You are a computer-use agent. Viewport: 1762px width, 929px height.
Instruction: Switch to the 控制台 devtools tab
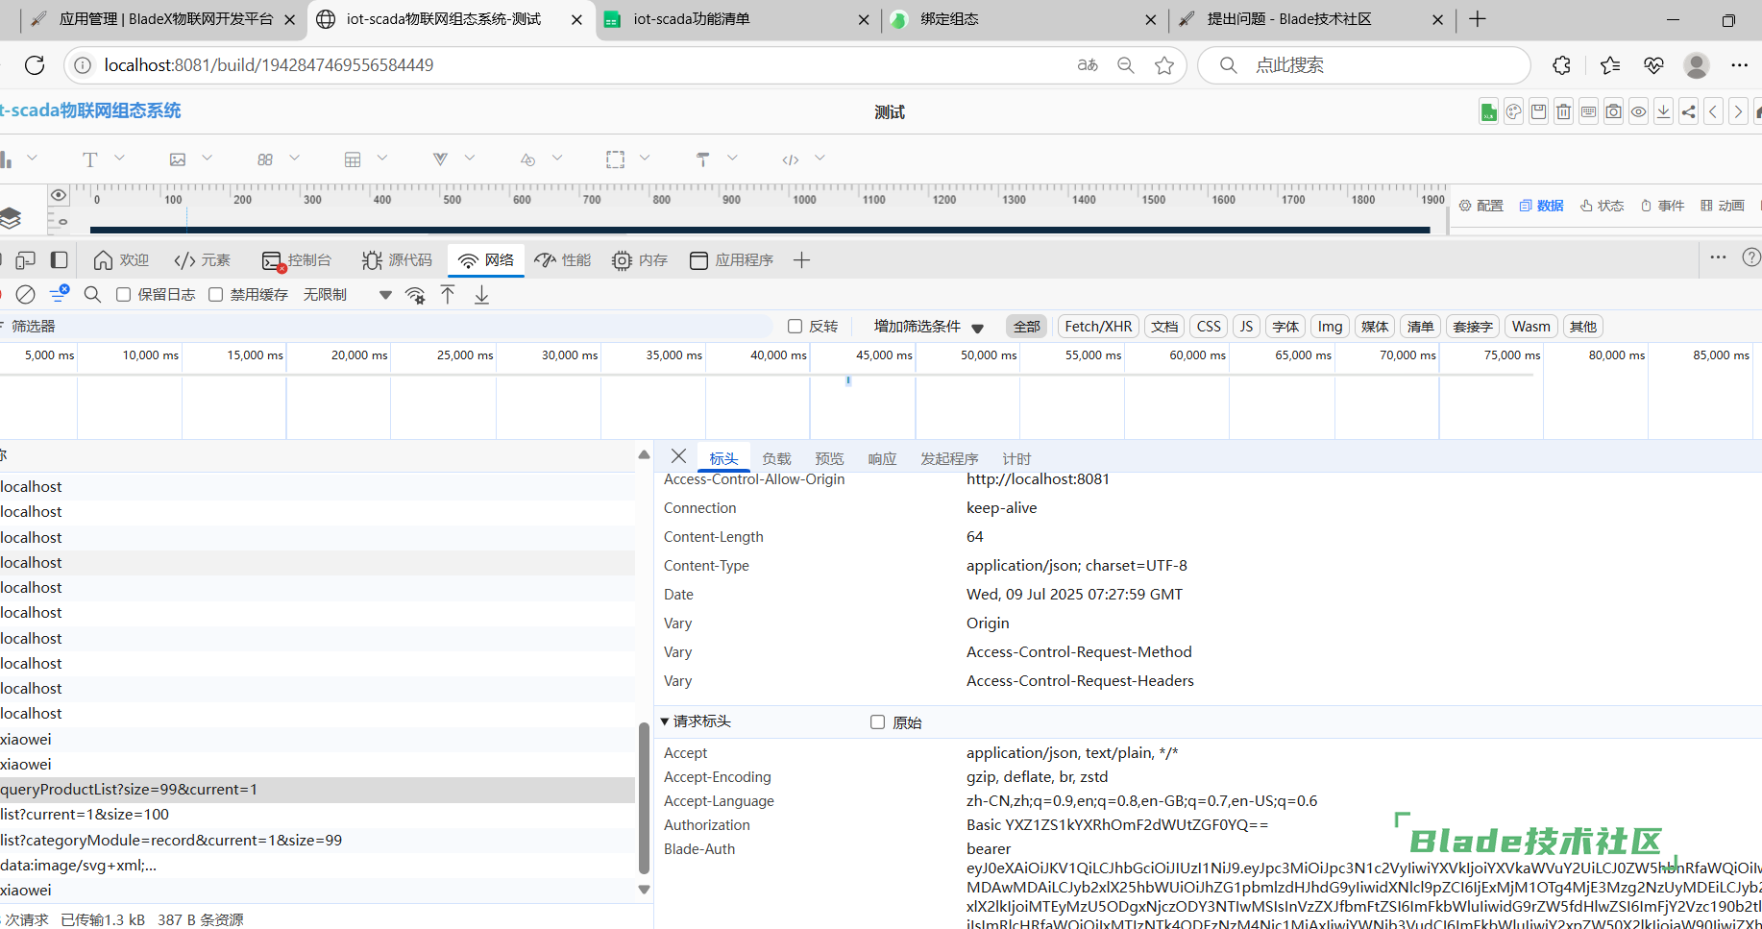[297, 260]
